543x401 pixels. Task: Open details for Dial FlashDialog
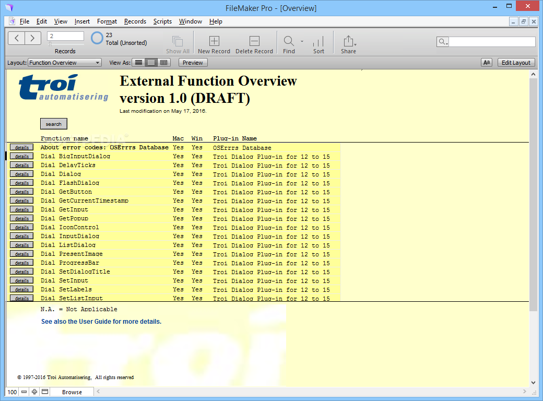[x=22, y=183]
